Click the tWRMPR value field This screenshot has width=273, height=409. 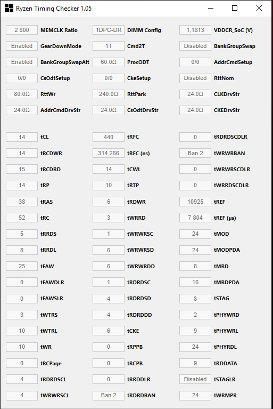point(195,395)
